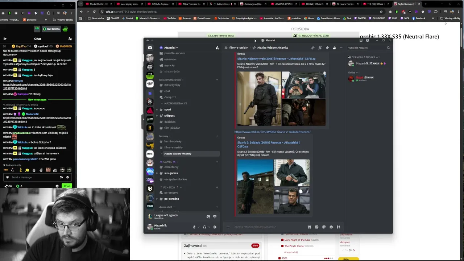Image resolution: width=464 pixels, height=261 pixels.
Task: Toggle the member list in Discord header
Action: [334, 48]
